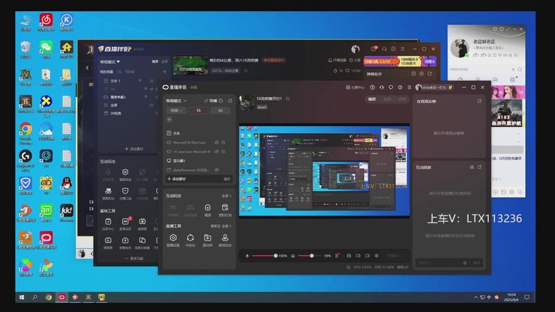
Task: Add a scene with plus in back window 我的场景
Action: tap(164, 72)
